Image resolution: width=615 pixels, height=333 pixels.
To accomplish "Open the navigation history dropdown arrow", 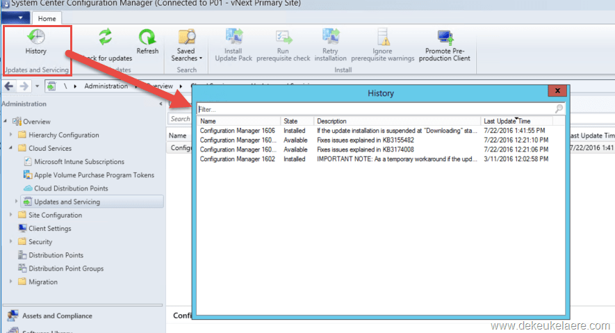I will [x=37, y=86].
